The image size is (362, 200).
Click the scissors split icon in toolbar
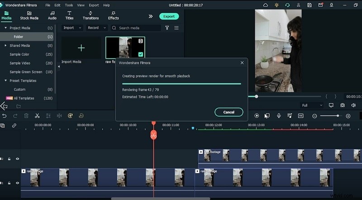coord(37,116)
